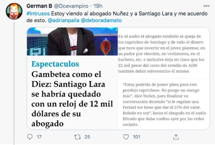Screen dimensions: 215x145
Task: View the 101 likes count
Action: [137, 137]
